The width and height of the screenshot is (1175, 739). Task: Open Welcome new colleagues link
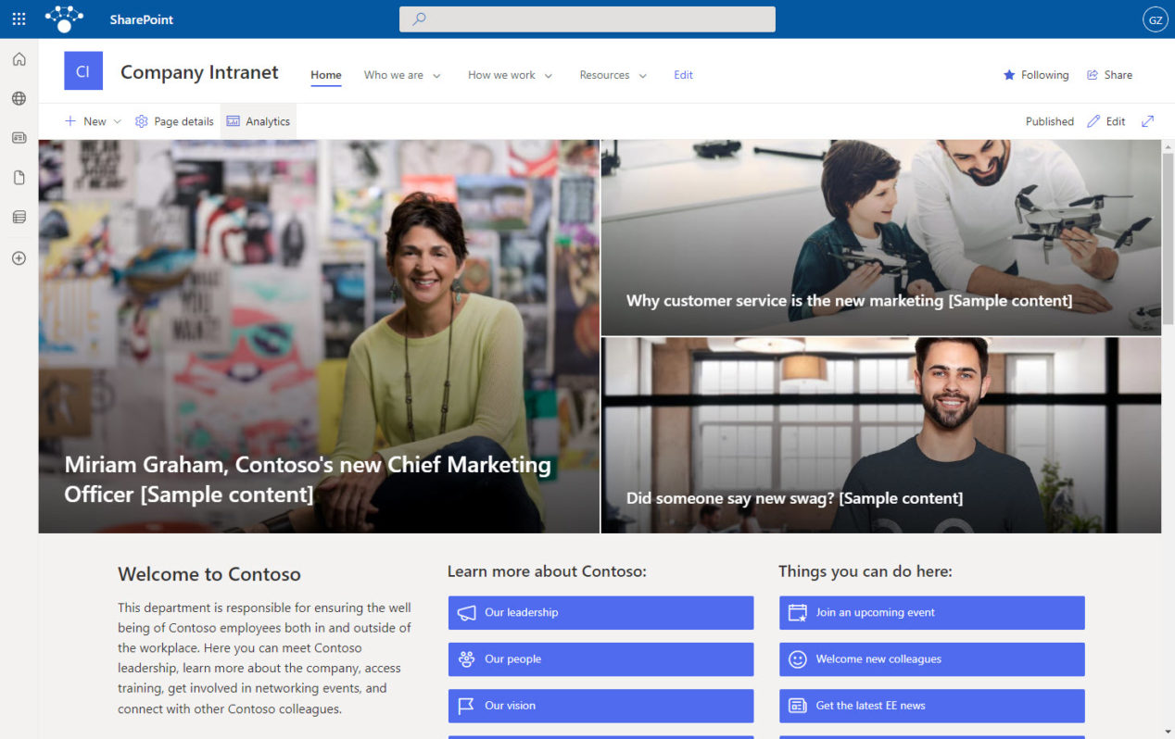point(931,659)
